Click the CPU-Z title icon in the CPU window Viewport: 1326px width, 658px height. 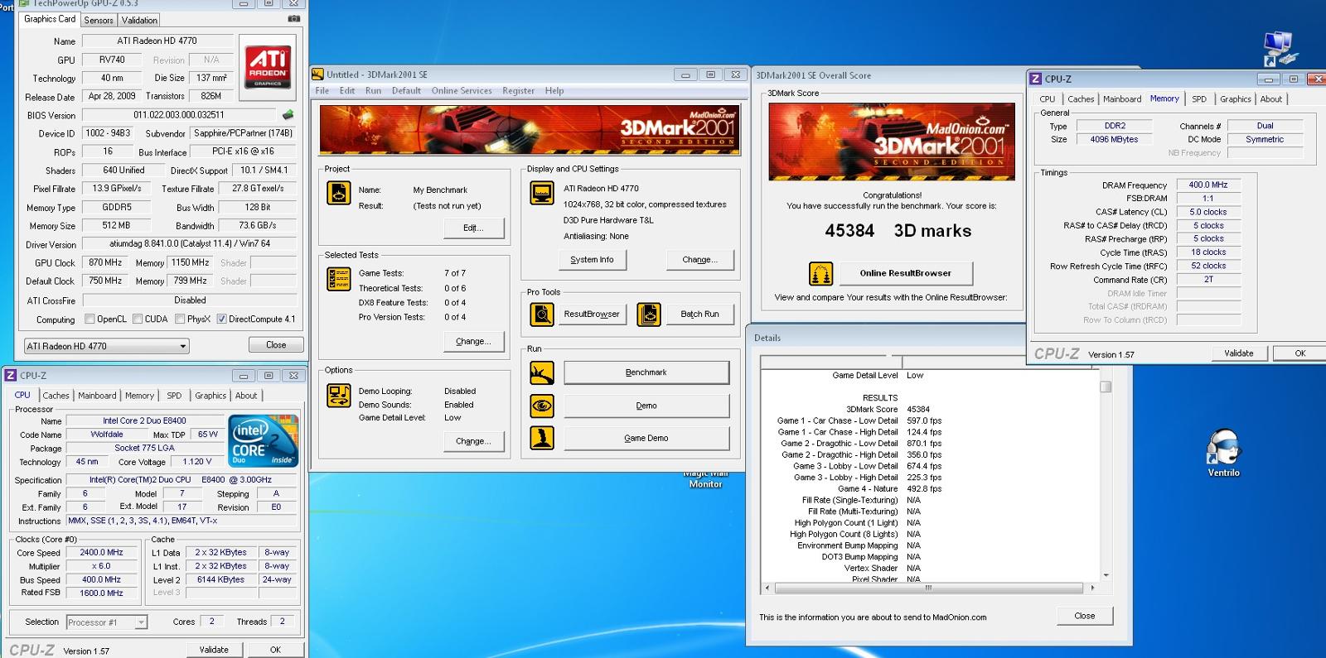(x=11, y=375)
